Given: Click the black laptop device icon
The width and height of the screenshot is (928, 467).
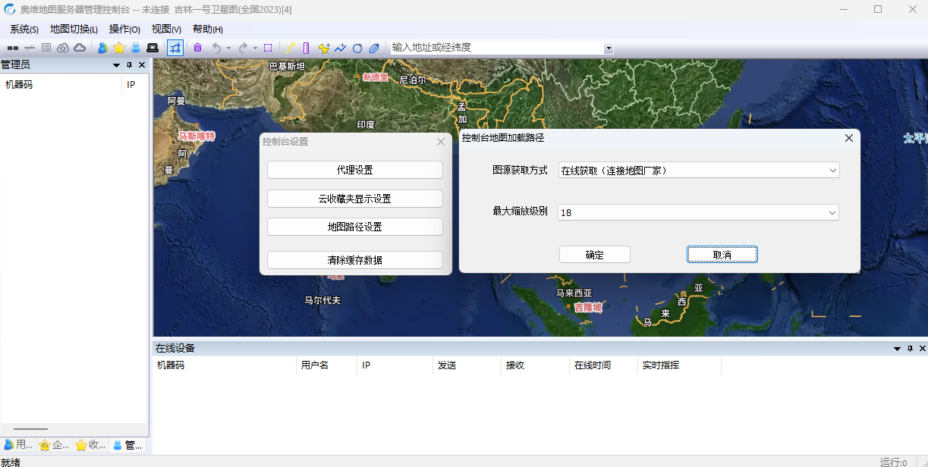Looking at the screenshot, I should [x=153, y=48].
